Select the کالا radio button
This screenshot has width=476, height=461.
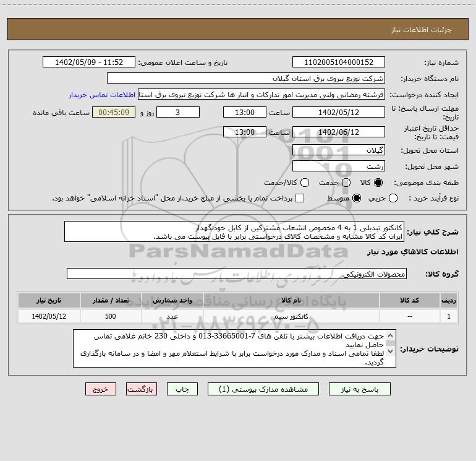coord(378,183)
